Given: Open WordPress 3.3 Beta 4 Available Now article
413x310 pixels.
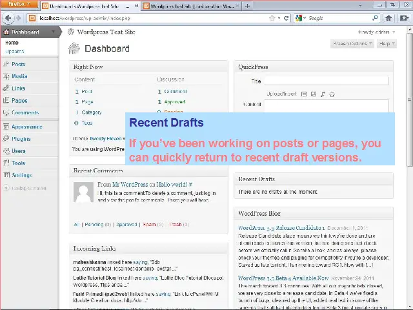Looking at the screenshot, I should point(283,278).
